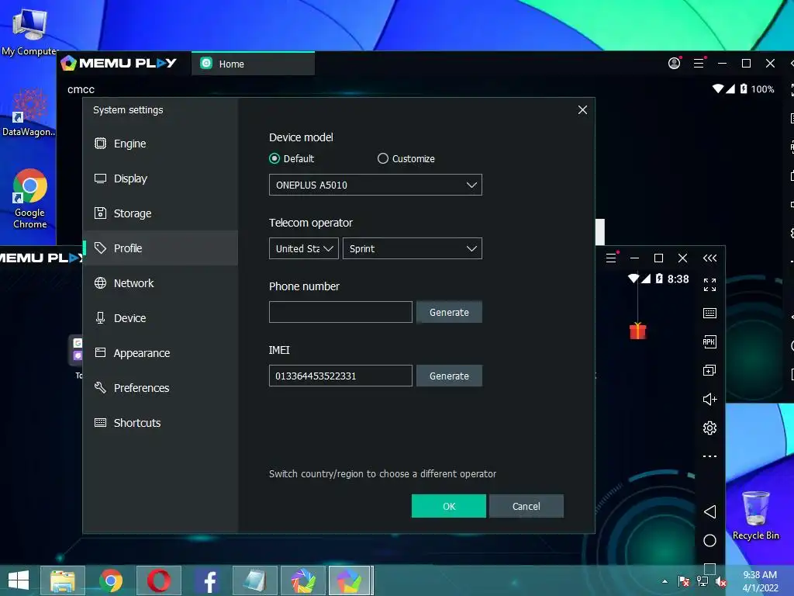
Task: Show more tools via three dots icon
Action: (710, 456)
